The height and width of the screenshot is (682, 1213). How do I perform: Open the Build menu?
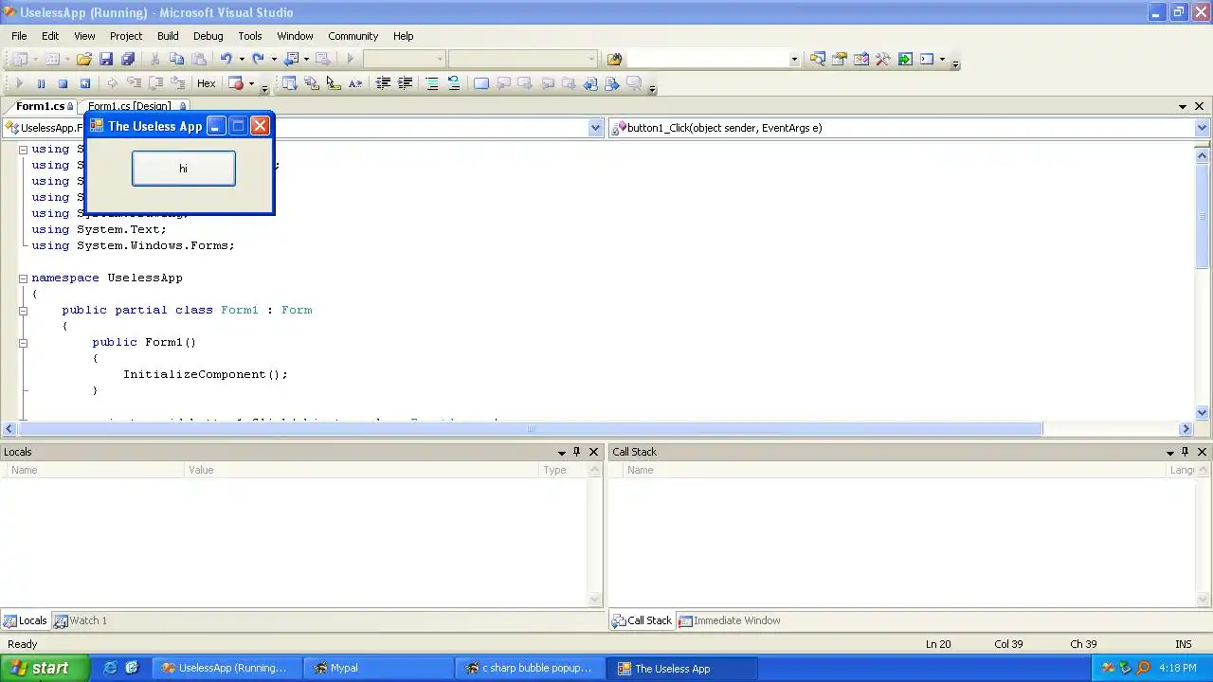pyautogui.click(x=168, y=36)
